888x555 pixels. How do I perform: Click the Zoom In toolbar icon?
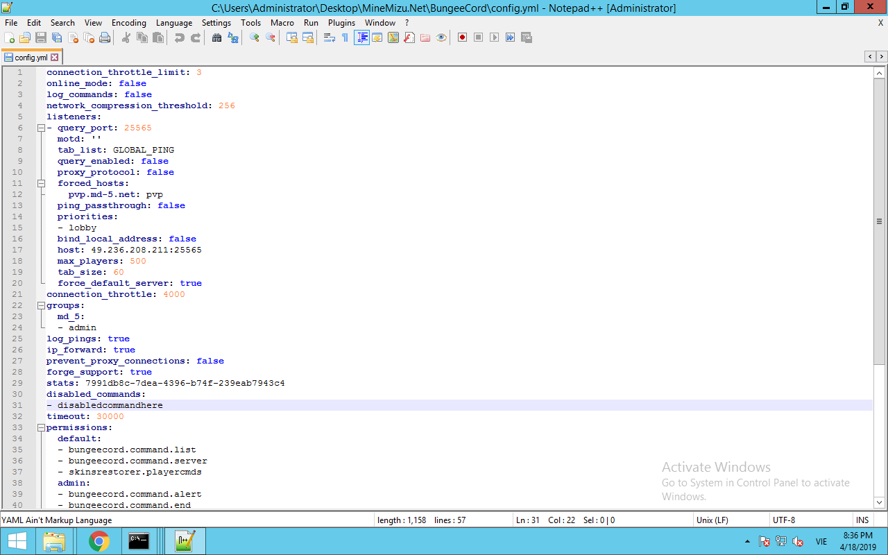(x=255, y=37)
